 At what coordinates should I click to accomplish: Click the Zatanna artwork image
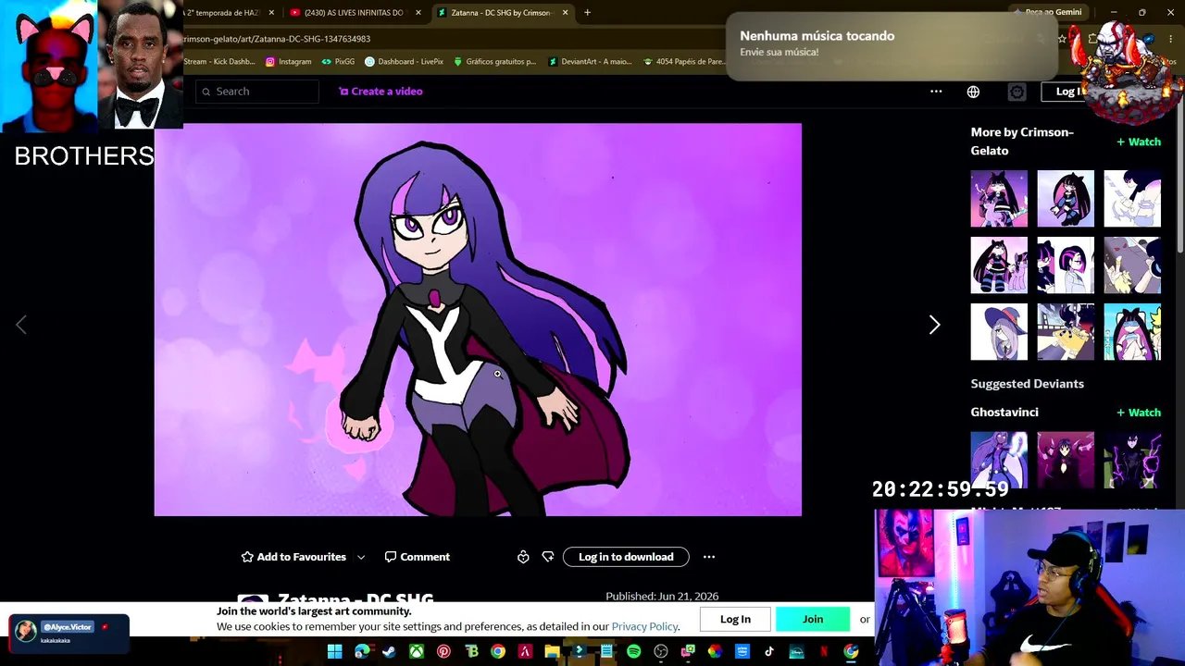pyautogui.click(x=478, y=319)
